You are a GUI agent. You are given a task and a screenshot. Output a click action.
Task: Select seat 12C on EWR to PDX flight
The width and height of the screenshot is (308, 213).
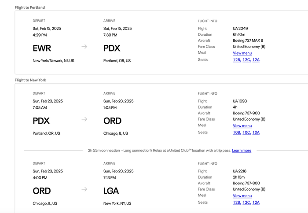(x=247, y=60)
